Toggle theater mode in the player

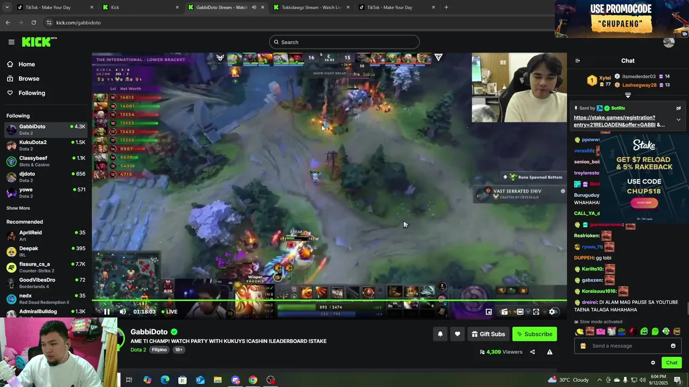click(x=520, y=312)
